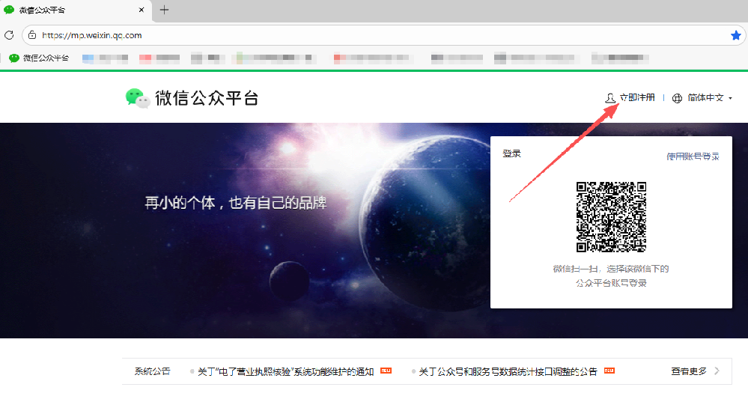
Task: Open the 微信公众平台 bookmark in bookmarks bar
Action: point(39,58)
